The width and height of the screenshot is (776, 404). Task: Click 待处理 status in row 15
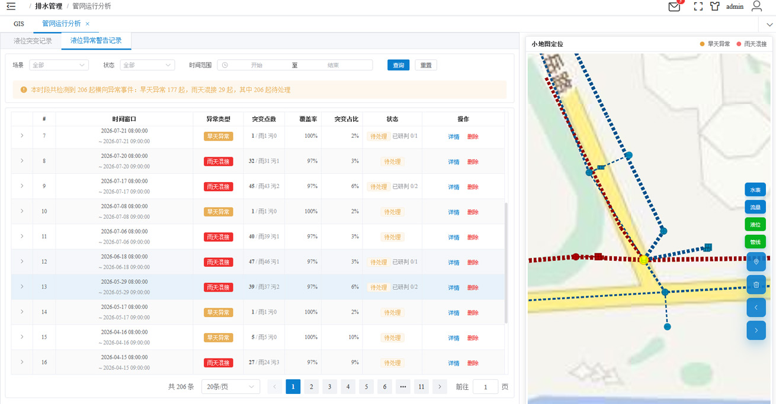pyautogui.click(x=392, y=338)
